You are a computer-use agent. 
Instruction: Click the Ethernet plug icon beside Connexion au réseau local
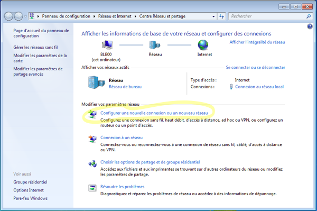tap(231, 87)
